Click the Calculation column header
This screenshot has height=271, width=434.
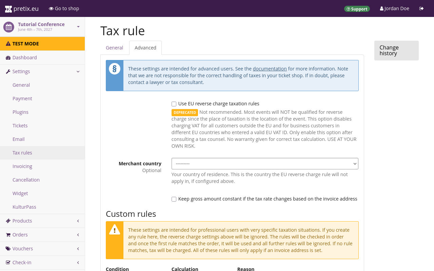click(185, 269)
